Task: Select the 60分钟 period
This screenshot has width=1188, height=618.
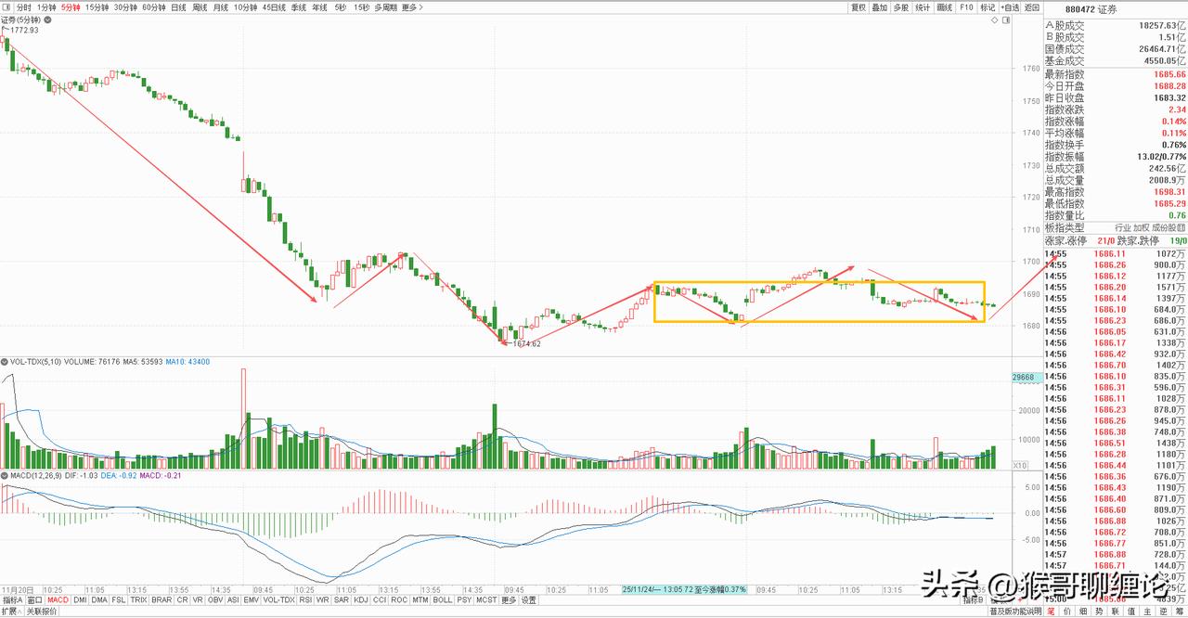Action: [154, 7]
